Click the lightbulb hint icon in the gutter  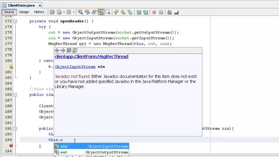[x=11, y=67]
